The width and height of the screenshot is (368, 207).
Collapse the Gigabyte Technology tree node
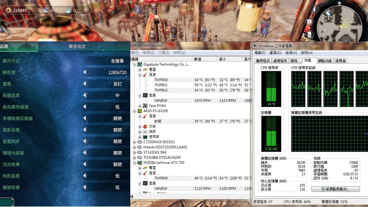tap(134, 65)
